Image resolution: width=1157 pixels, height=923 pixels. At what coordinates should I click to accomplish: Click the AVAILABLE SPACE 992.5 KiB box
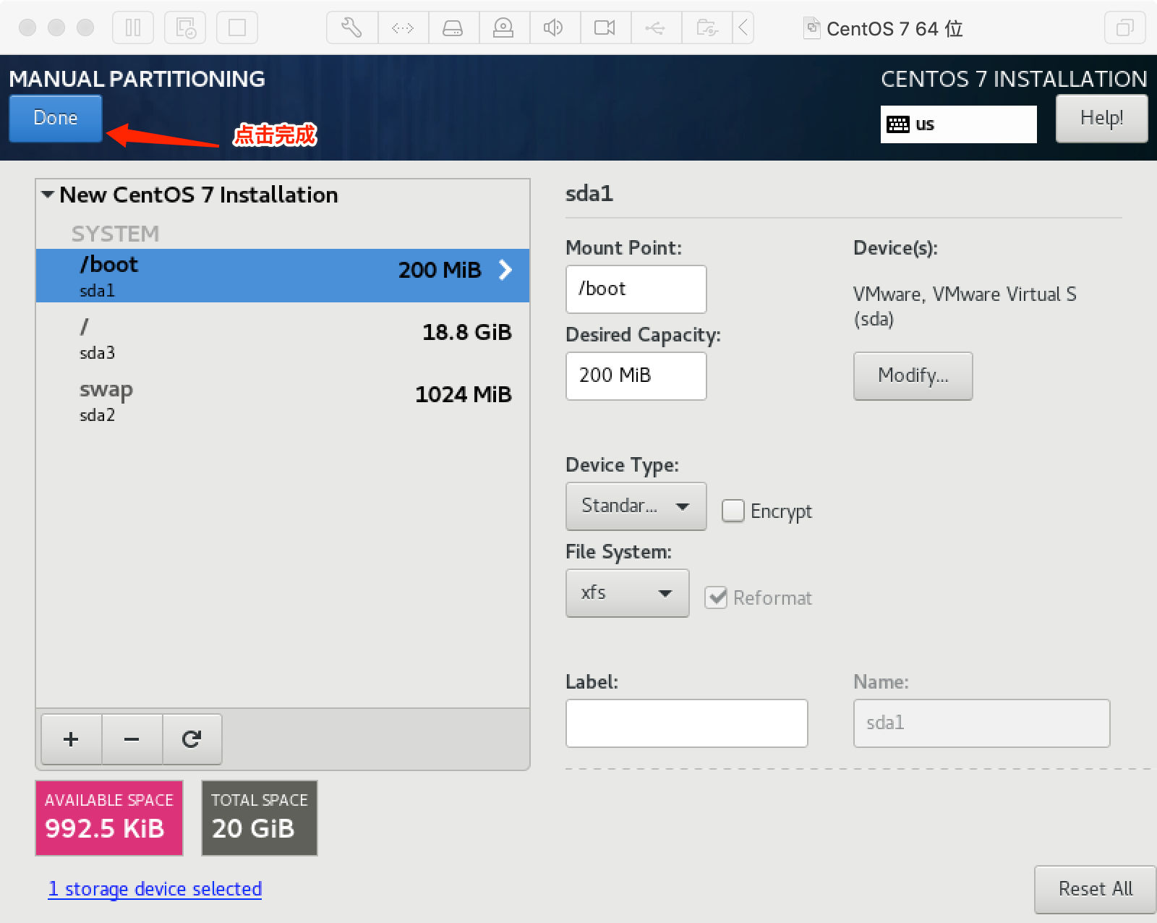pyautogui.click(x=109, y=817)
